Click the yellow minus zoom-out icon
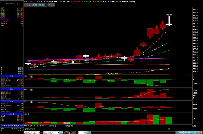The width and height of the screenshot is (203, 134). (186, 133)
